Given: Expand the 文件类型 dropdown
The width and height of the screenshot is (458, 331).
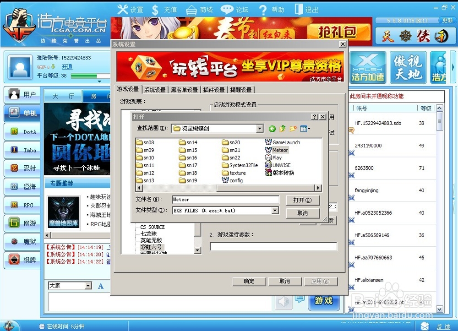Looking at the screenshot, I should click(275, 211).
